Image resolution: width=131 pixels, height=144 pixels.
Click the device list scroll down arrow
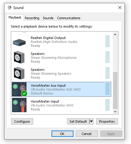coord(115,112)
